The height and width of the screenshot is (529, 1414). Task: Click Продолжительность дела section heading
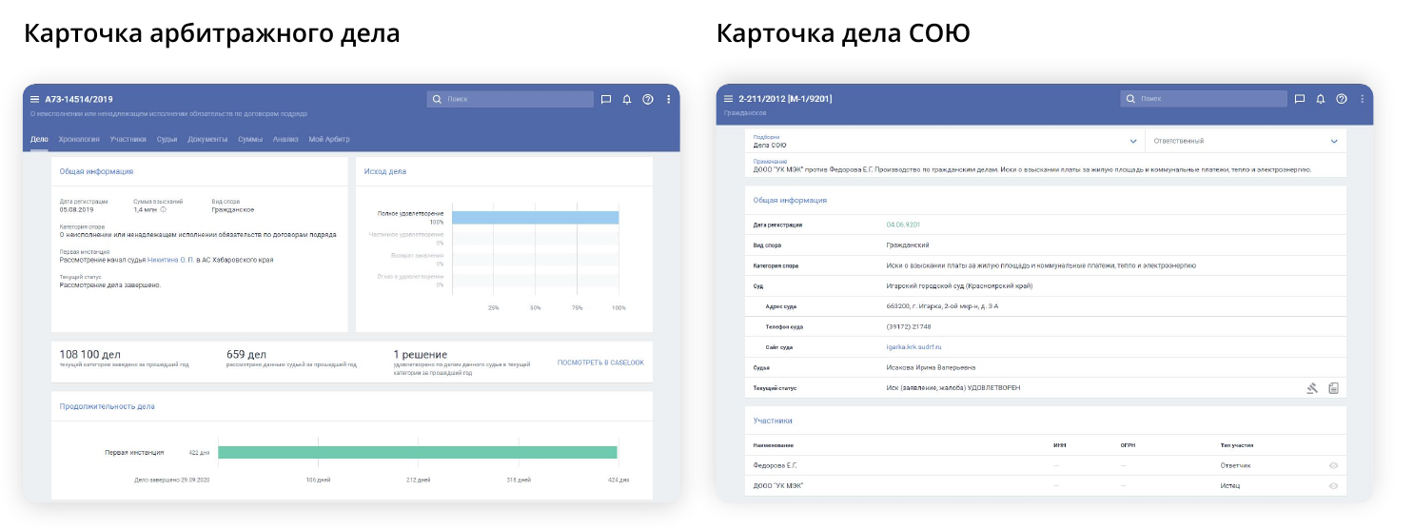107,406
